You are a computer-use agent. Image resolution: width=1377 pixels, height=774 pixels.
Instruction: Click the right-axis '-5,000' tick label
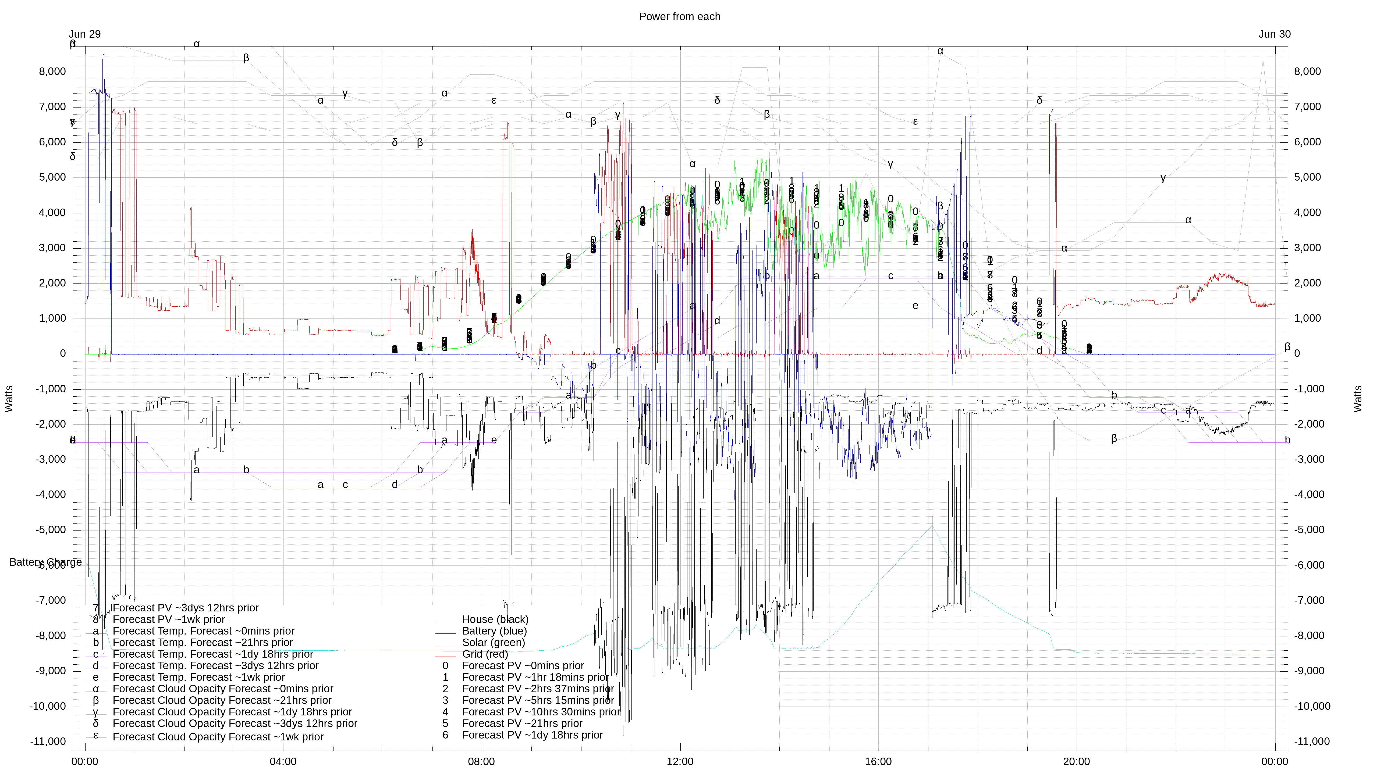pos(1309,530)
